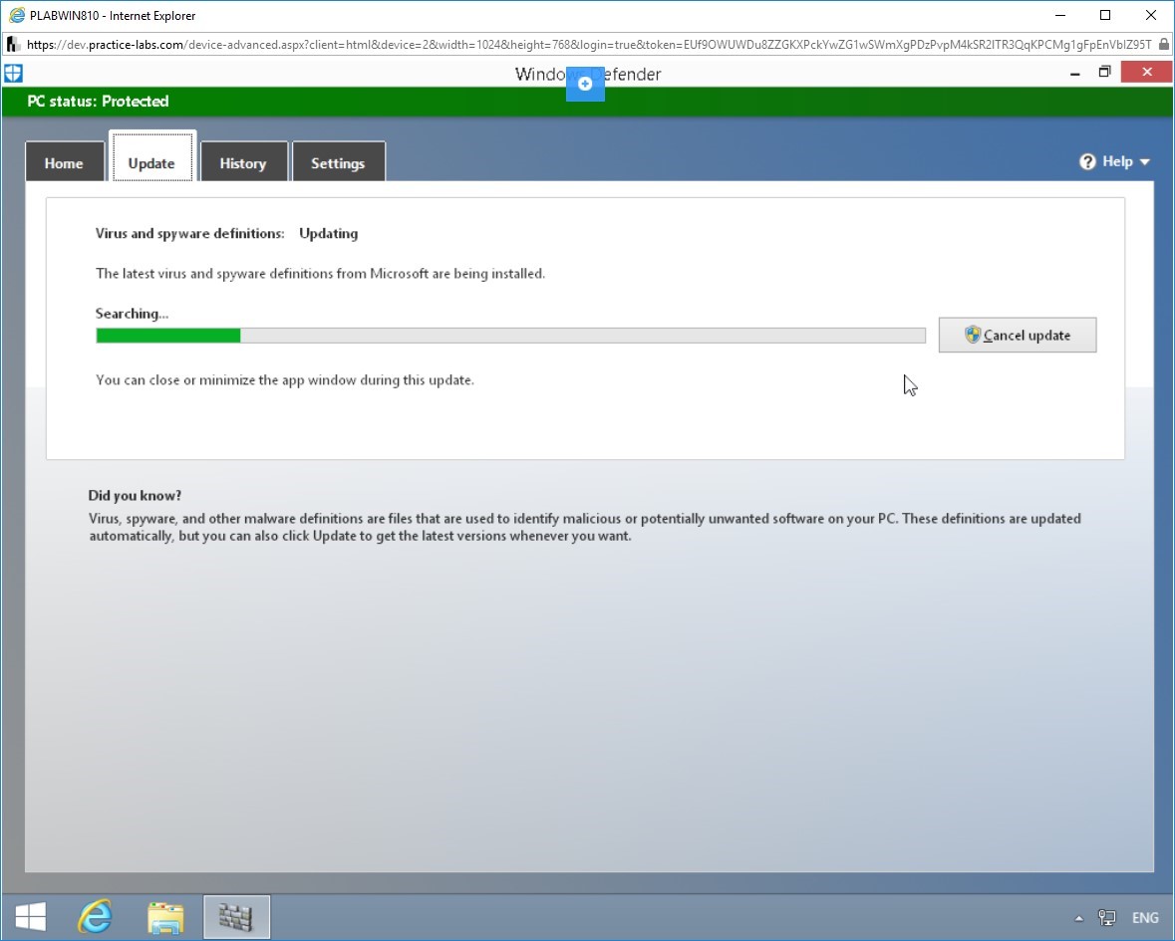Click the Help link text
Screen dimensions: 1175x941
(x=1117, y=161)
